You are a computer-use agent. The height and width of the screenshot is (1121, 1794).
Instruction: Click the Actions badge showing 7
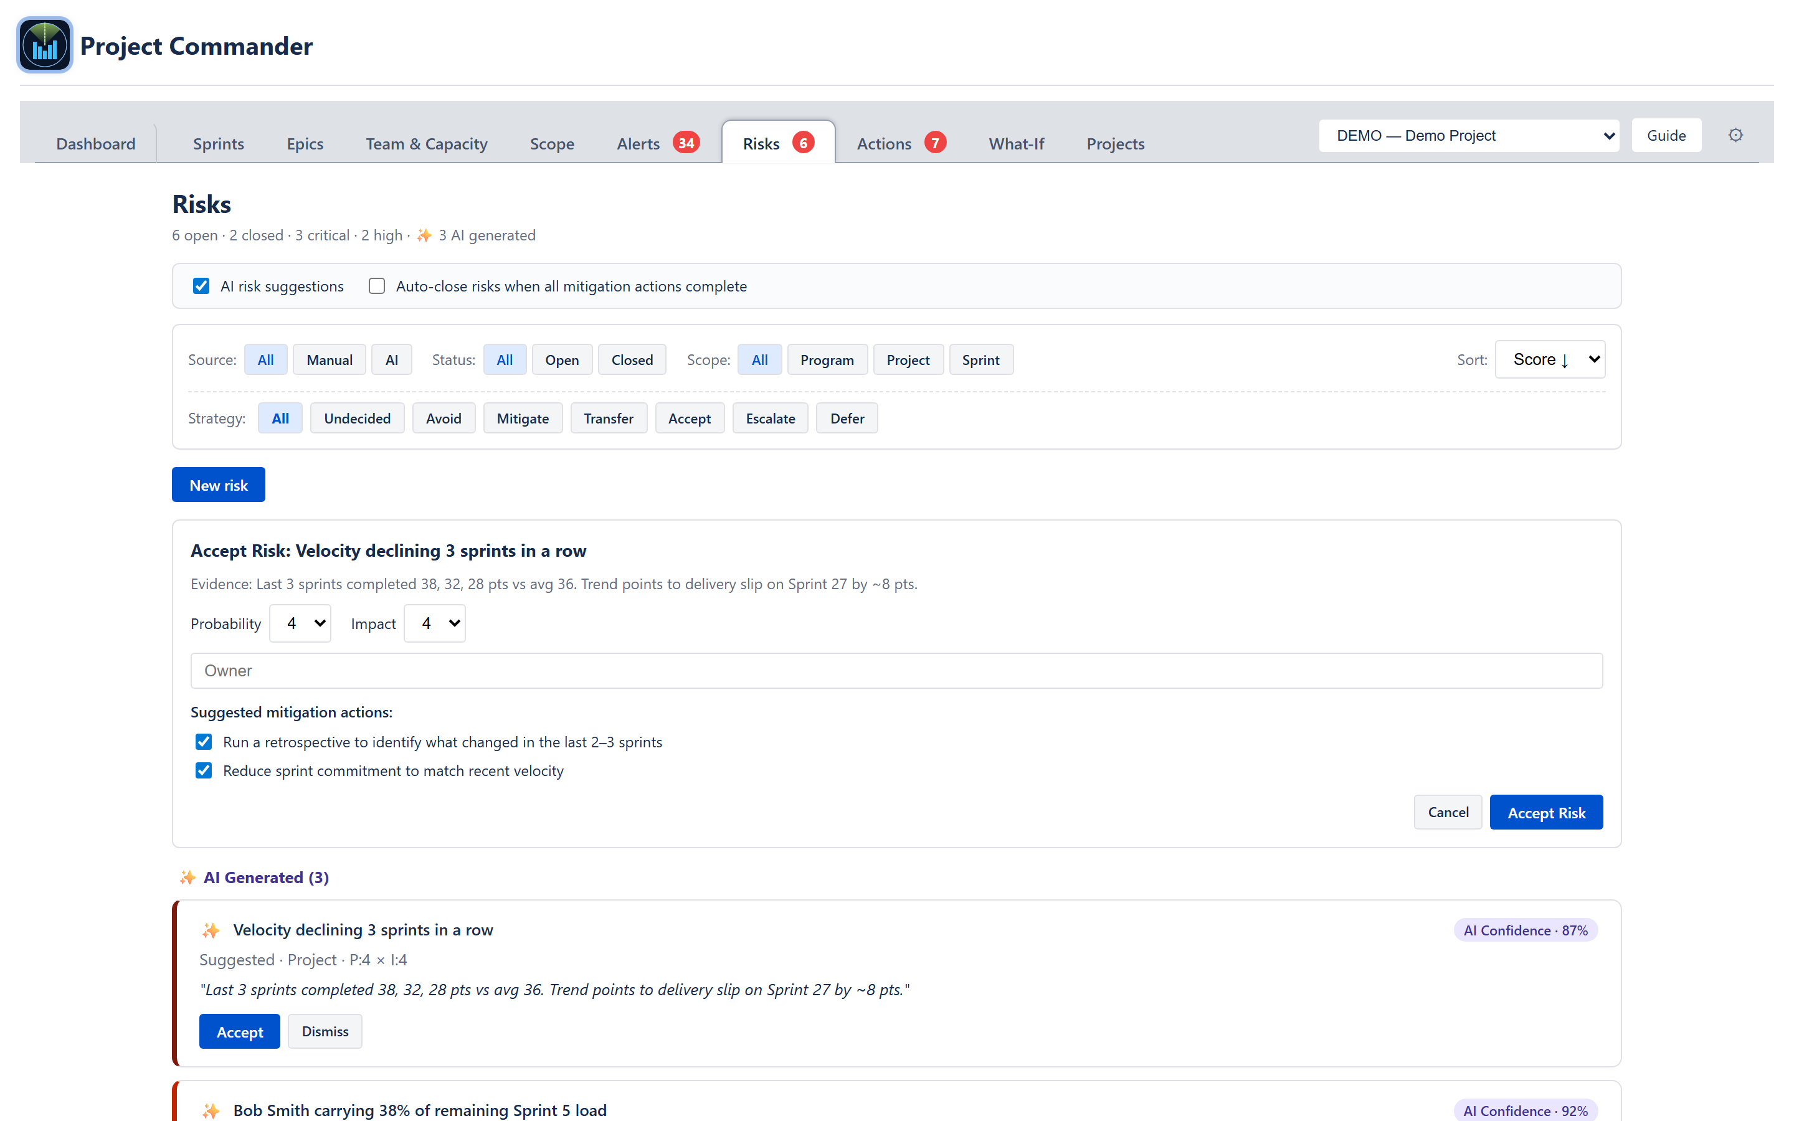[x=935, y=143]
